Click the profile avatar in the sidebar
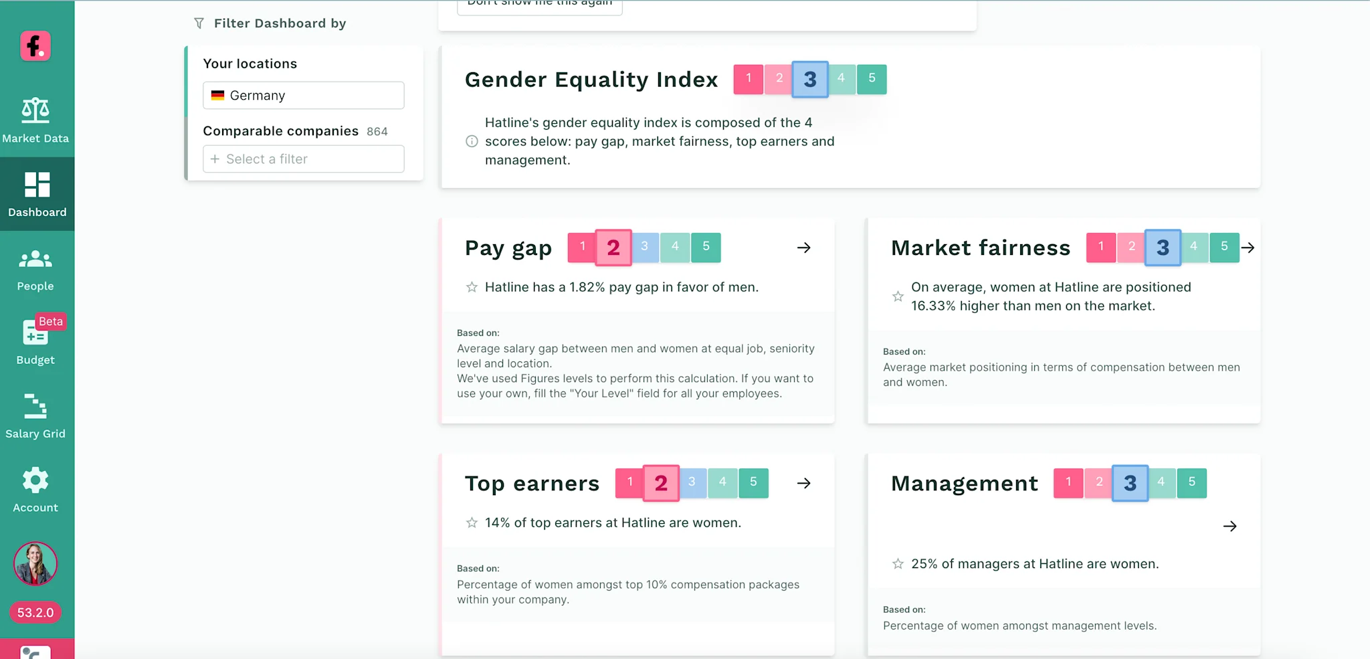 point(36,564)
